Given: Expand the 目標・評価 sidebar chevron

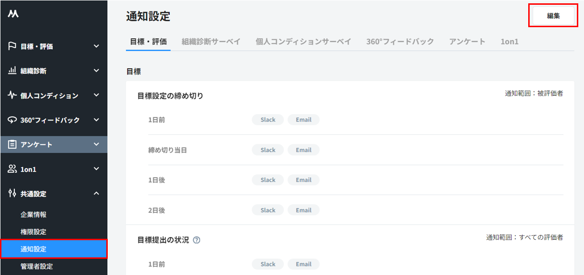Looking at the screenshot, I should (x=96, y=46).
